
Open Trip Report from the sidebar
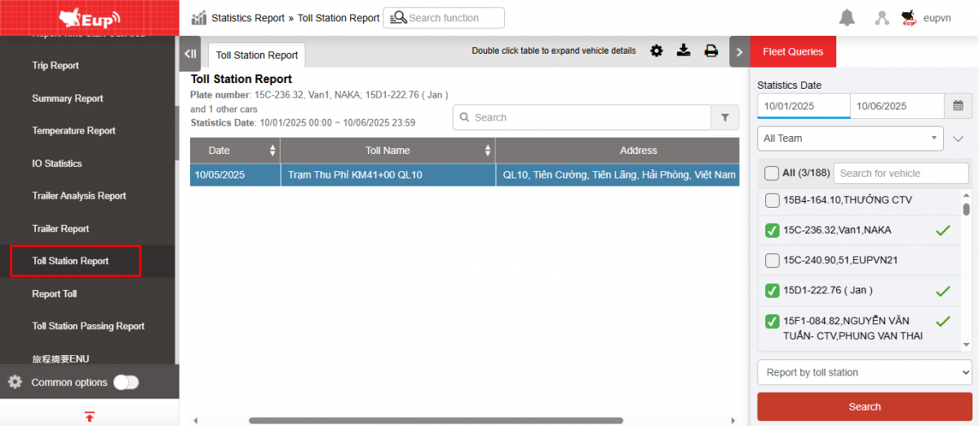(55, 65)
